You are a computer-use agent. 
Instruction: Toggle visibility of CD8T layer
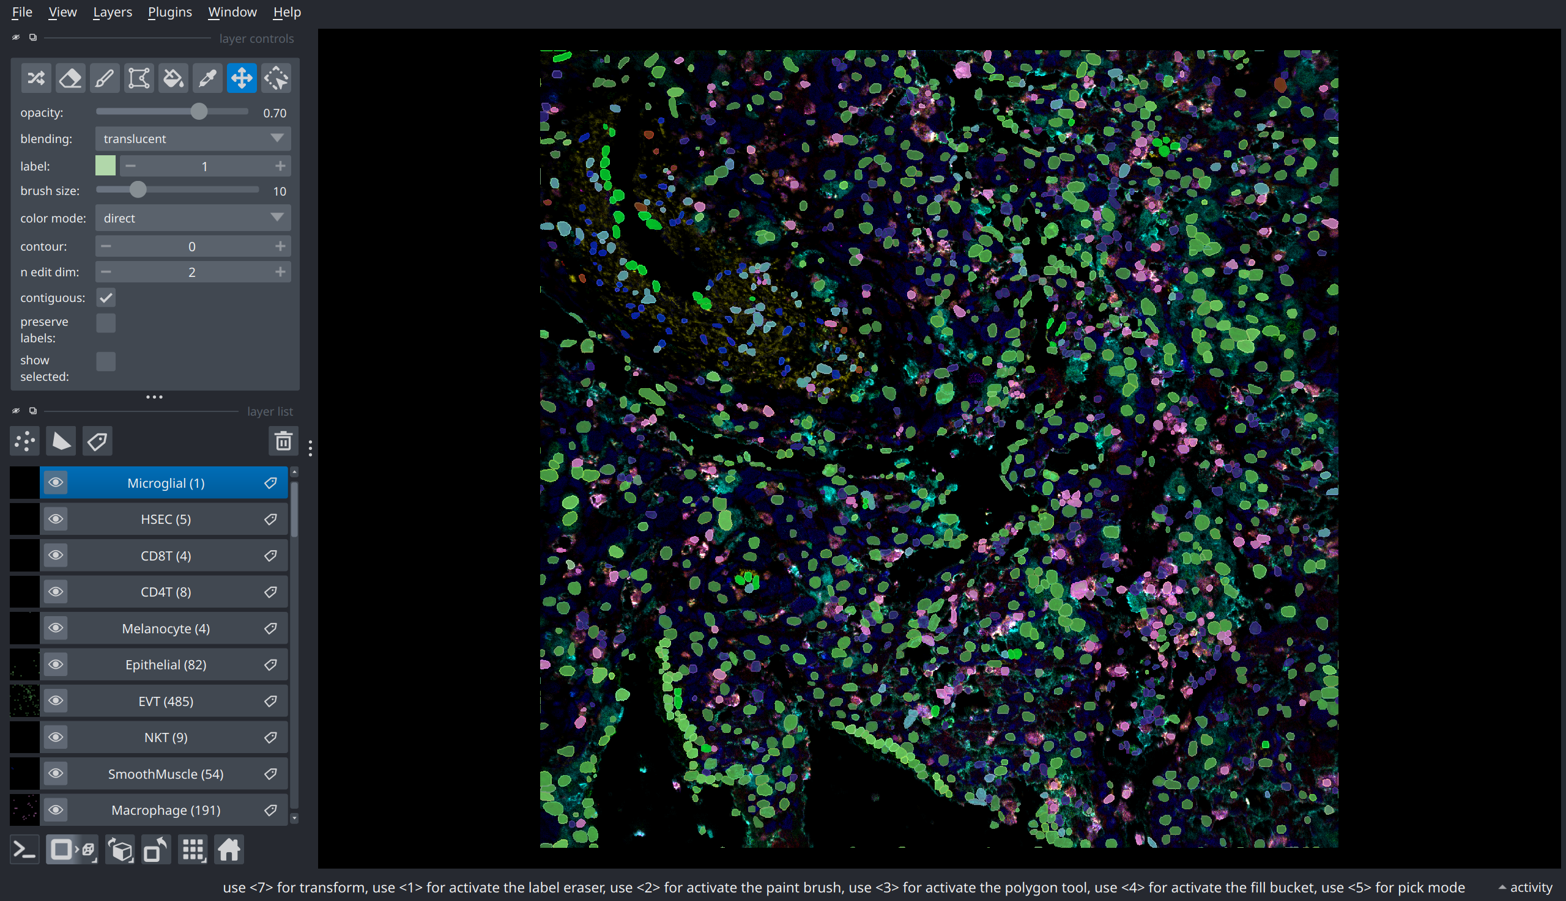point(56,555)
